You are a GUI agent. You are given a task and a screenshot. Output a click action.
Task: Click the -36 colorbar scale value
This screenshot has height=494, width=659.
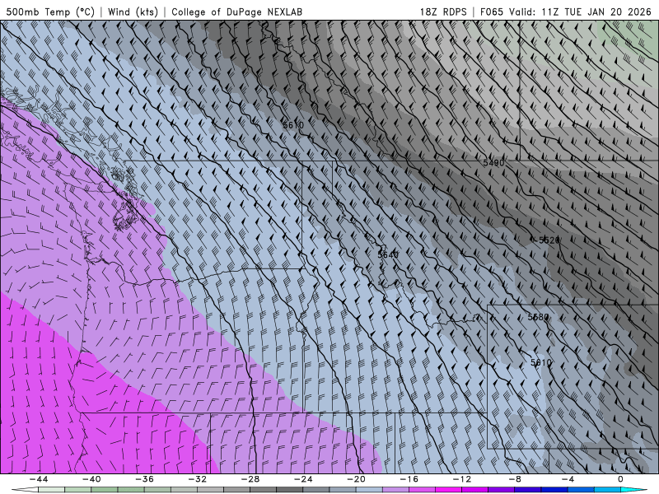(145, 479)
